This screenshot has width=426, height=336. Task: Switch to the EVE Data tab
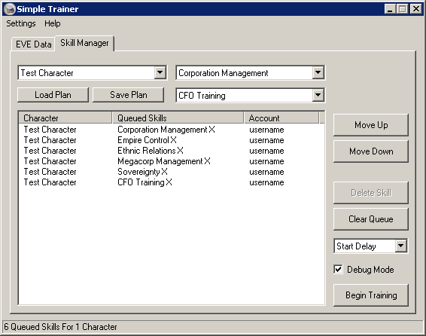click(x=33, y=44)
